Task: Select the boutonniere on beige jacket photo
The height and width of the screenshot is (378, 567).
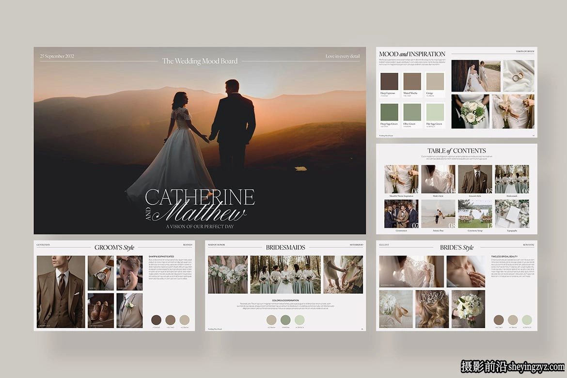Action: (129, 311)
